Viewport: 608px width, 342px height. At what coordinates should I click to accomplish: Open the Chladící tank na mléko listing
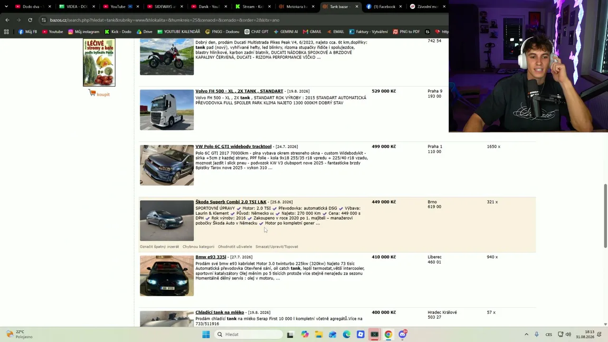219,313
